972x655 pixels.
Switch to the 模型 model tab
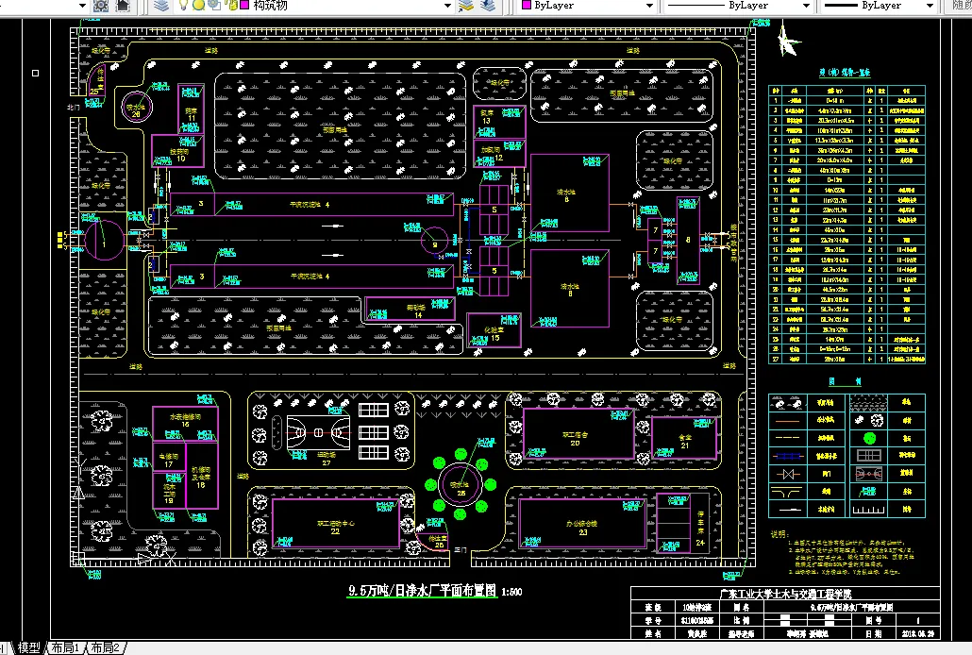(x=28, y=647)
